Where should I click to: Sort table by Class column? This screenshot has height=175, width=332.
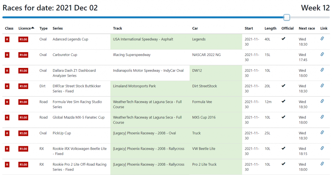click(x=9, y=28)
